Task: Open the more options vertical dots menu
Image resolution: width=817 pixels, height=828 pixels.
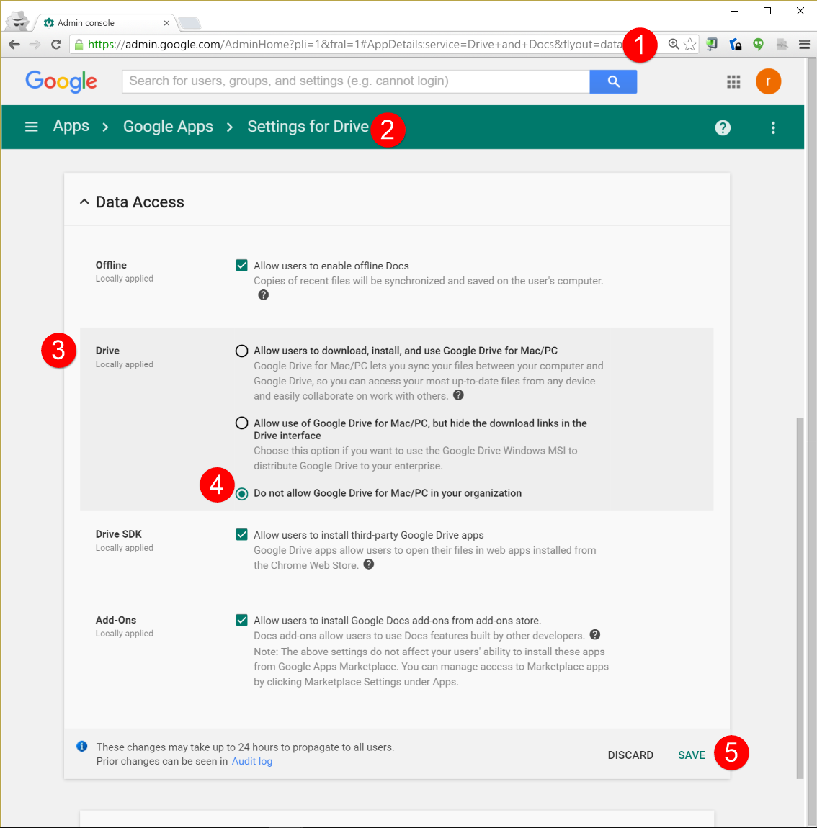Action: (x=773, y=127)
